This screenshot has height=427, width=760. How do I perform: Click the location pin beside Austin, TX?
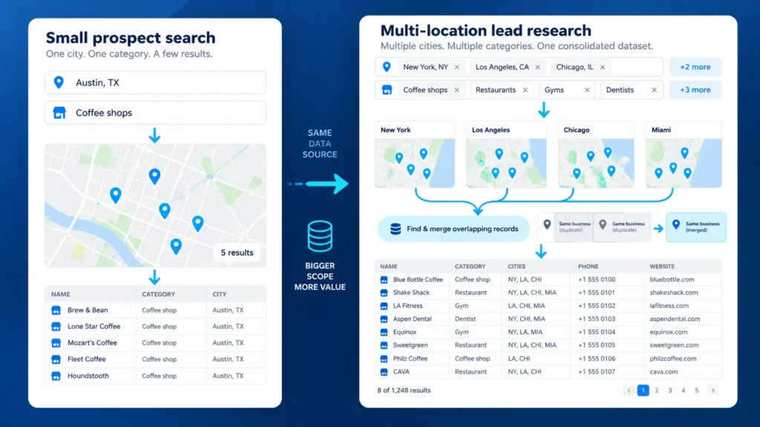pyautogui.click(x=59, y=82)
